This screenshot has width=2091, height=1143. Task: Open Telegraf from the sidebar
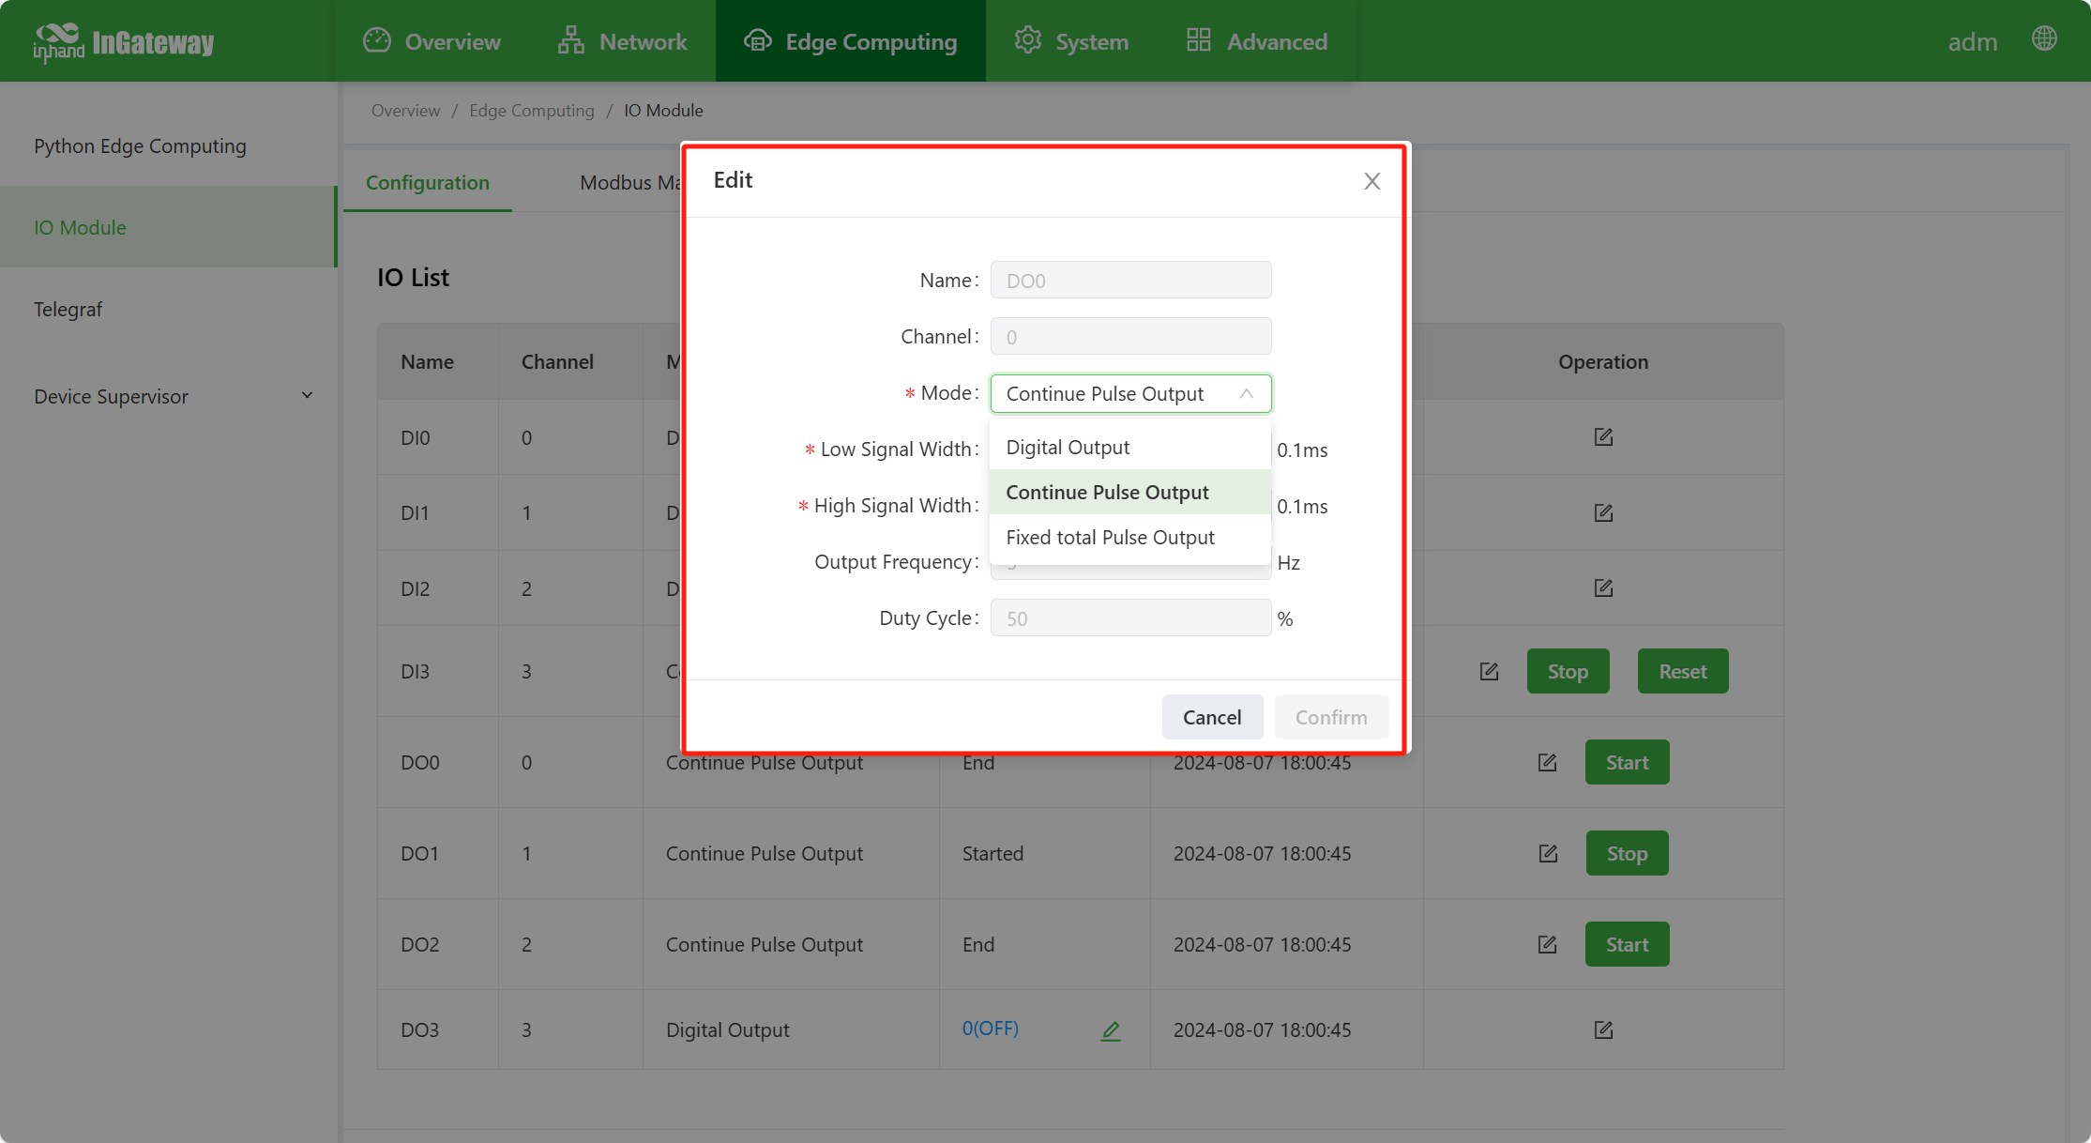[x=68, y=309]
